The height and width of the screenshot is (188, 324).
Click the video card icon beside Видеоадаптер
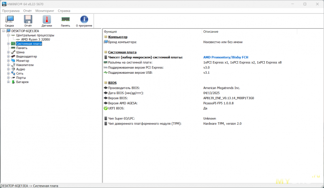tap(13, 56)
